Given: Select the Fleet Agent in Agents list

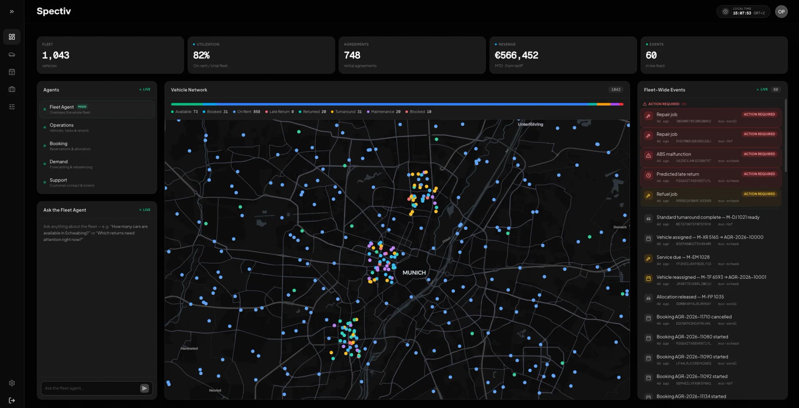Looking at the screenshot, I should pos(97,109).
